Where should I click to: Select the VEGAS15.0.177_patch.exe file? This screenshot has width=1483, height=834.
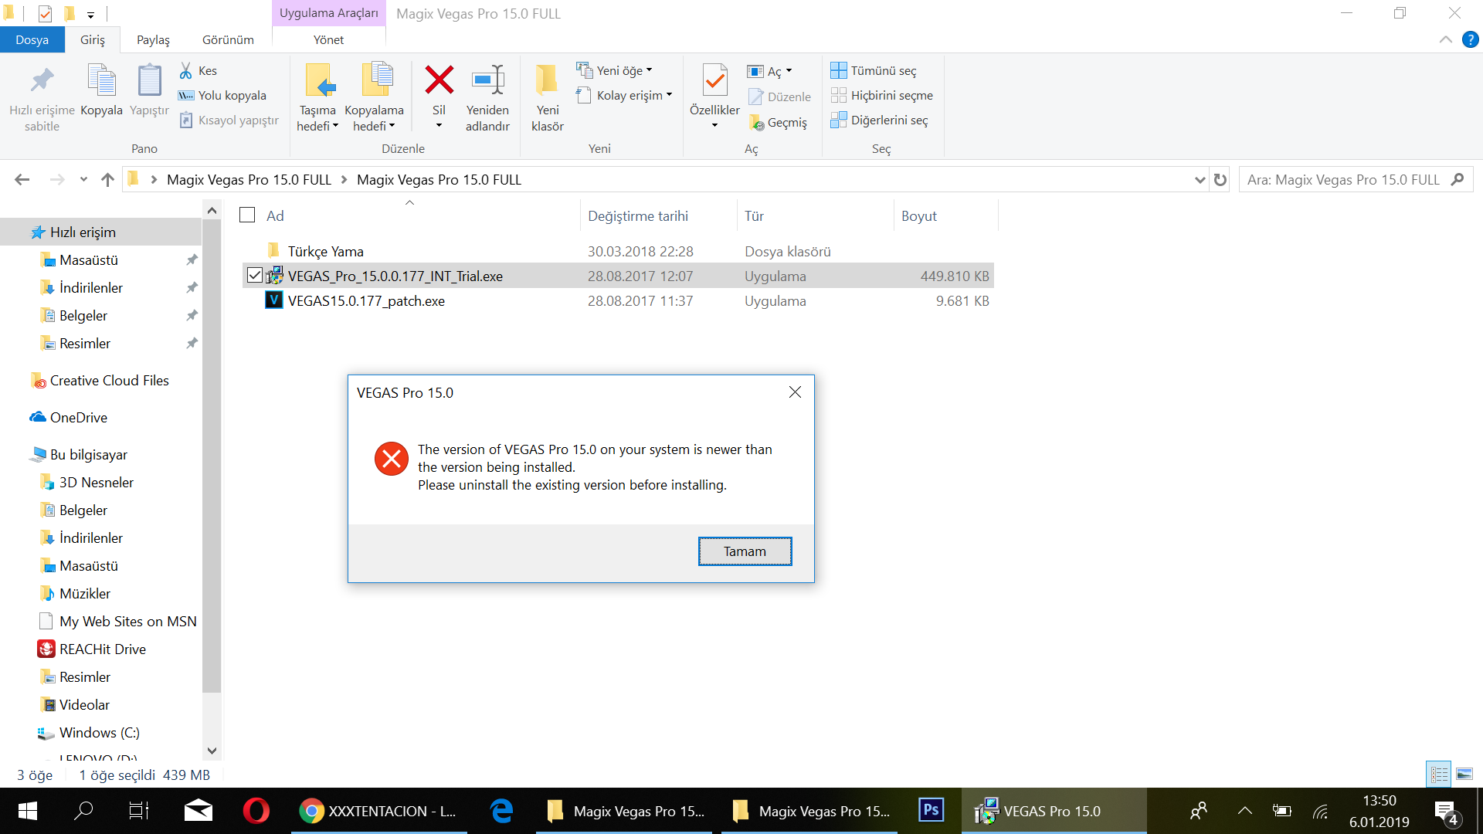[x=366, y=300]
